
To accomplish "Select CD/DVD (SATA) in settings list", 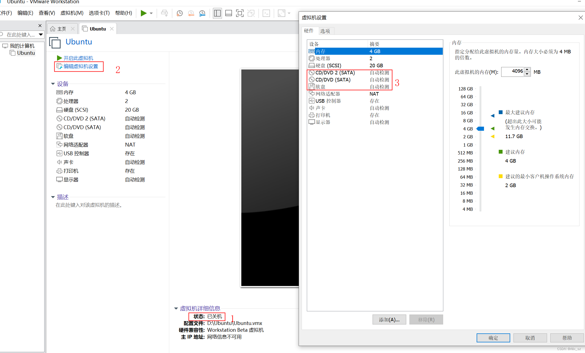I will (x=375, y=80).
